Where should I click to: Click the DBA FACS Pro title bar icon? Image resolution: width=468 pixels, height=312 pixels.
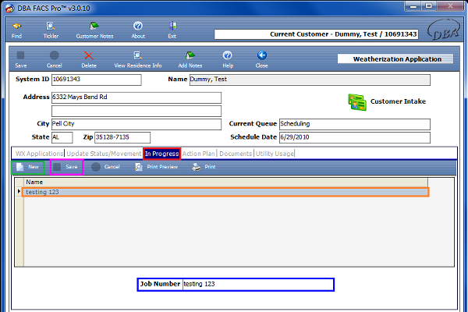click(10, 9)
